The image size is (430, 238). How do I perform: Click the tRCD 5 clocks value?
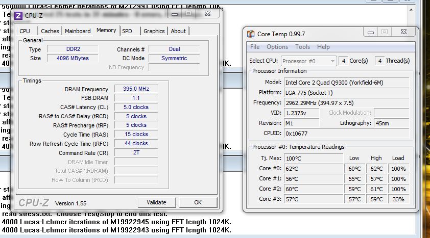click(x=136, y=116)
